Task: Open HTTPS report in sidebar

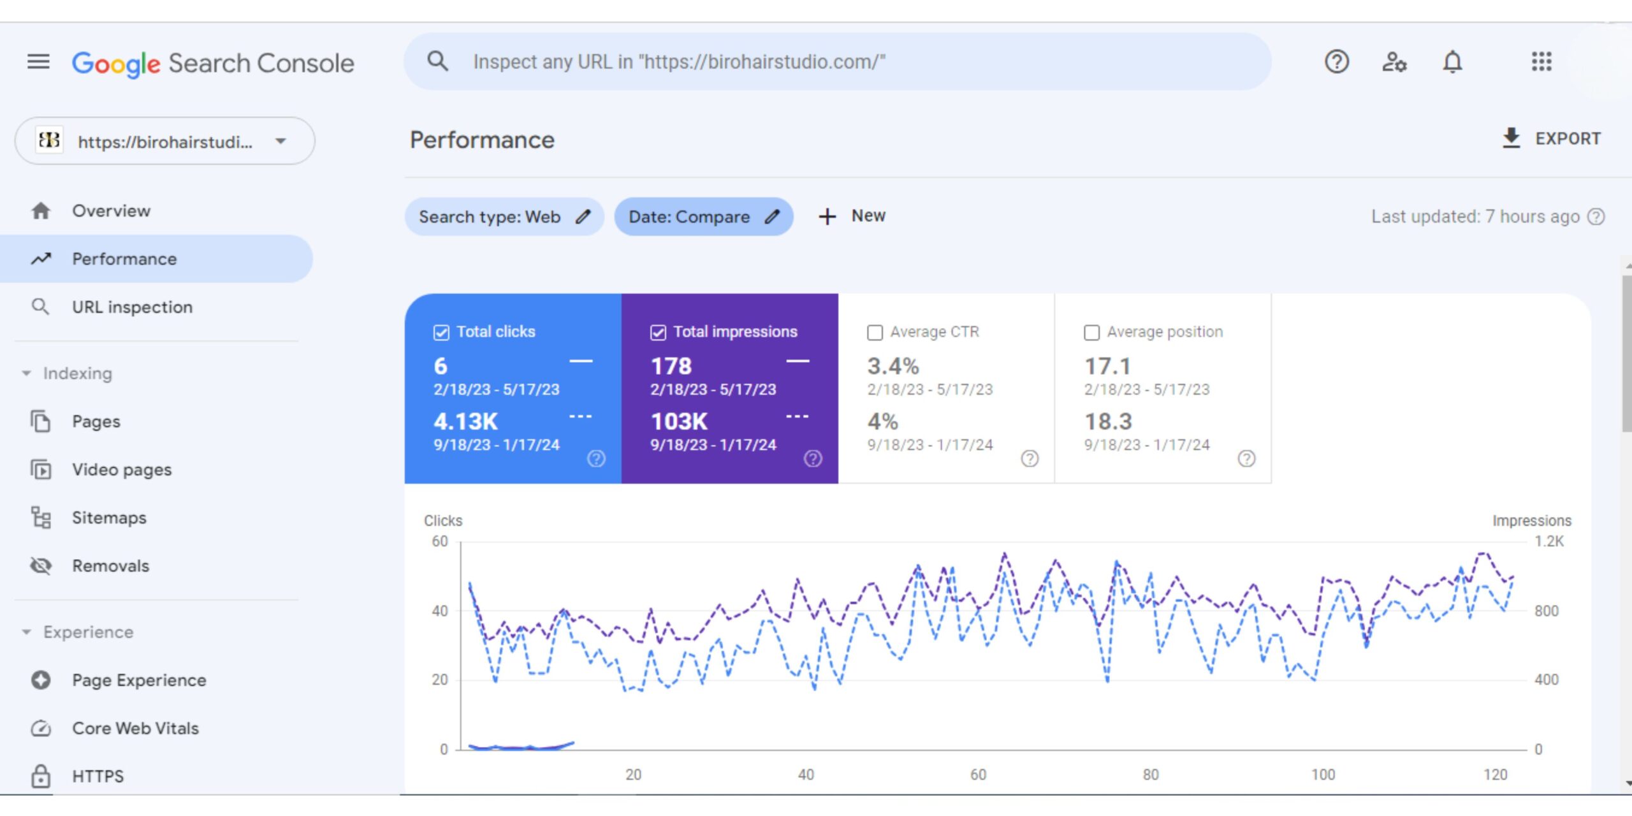Action: [x=156, y=776]
